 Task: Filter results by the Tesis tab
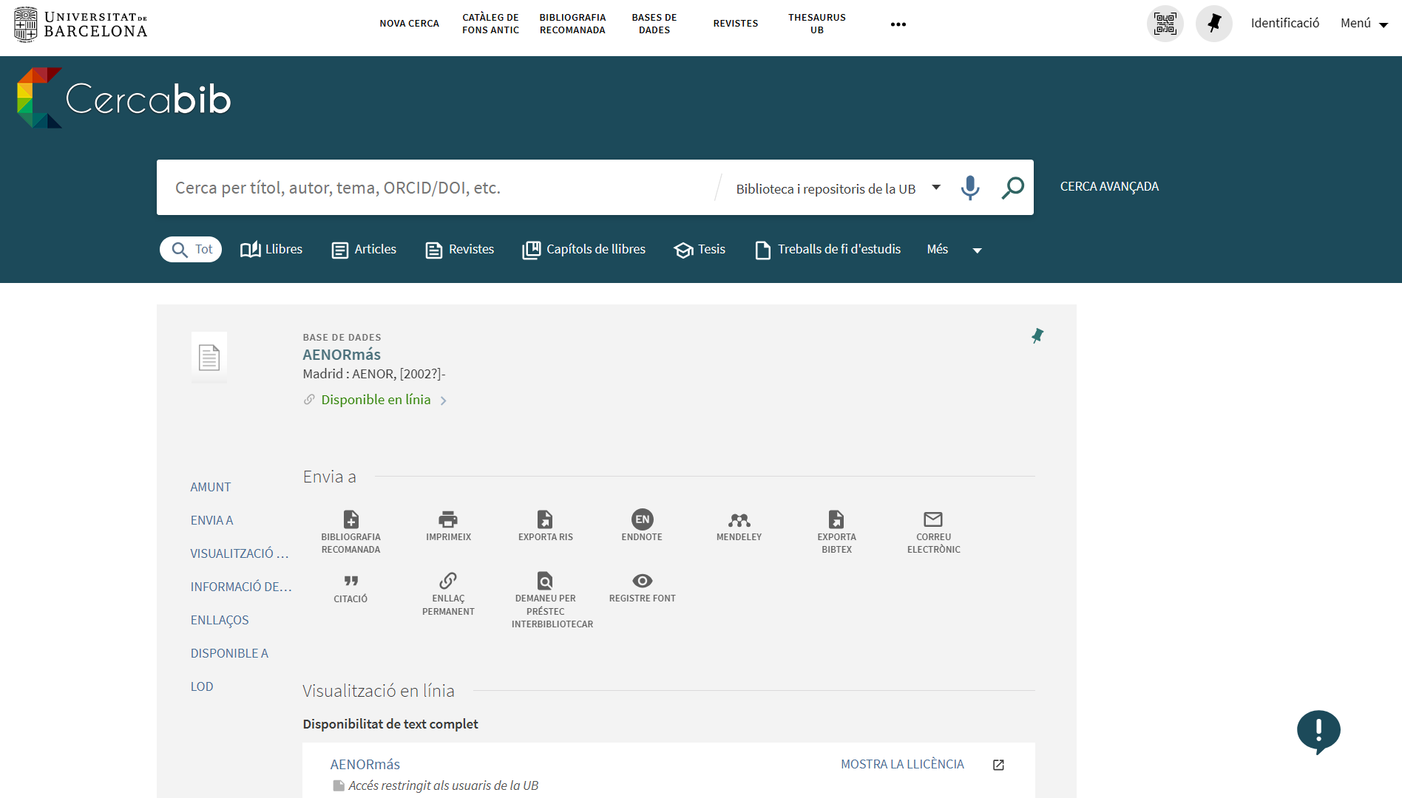700,250
